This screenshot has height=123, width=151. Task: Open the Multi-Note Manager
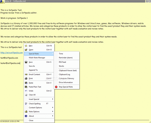point(39,58)
